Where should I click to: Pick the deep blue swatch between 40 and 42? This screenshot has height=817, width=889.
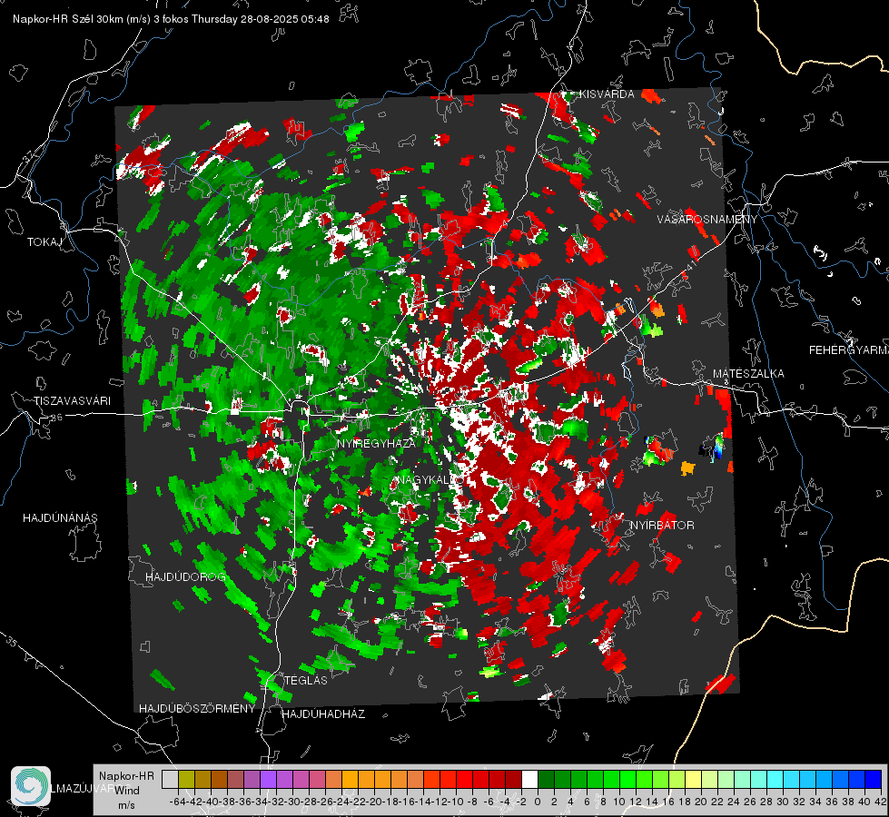click(874, 779)
